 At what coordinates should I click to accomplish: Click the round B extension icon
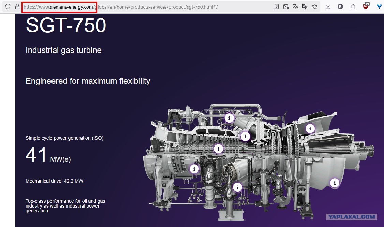pyautogui.click(x=340, y=7)
